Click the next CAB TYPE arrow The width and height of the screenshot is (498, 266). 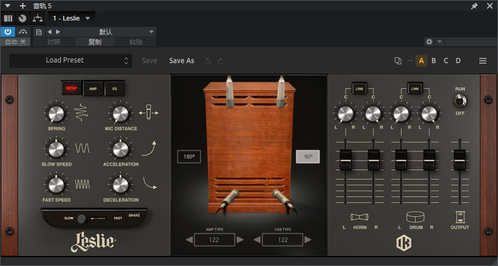pos(308,240)
